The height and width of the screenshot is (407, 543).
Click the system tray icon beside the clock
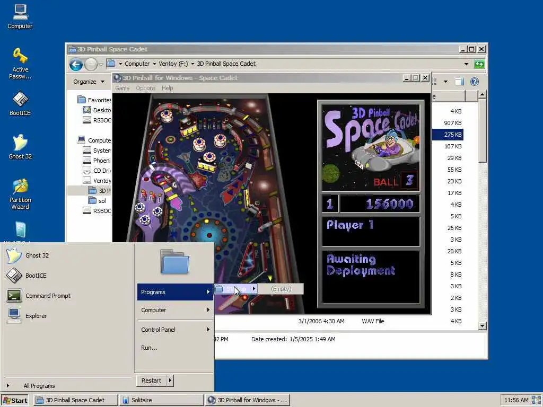537,400
